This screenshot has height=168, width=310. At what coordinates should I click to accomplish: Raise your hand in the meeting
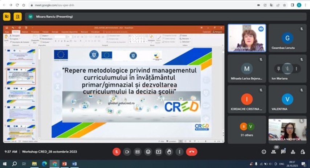pyautogui.click(x=169, y=152)
